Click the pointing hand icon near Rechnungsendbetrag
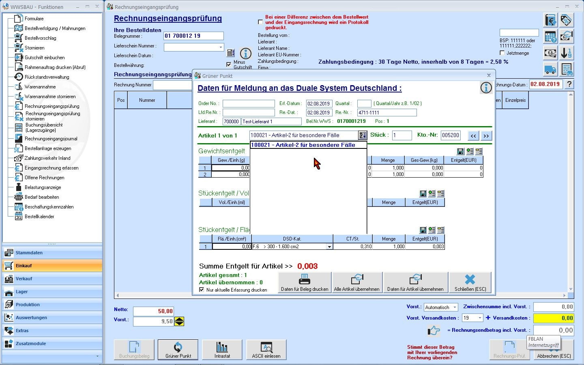This screenshot has width=584, height=365. coord(434,331)
